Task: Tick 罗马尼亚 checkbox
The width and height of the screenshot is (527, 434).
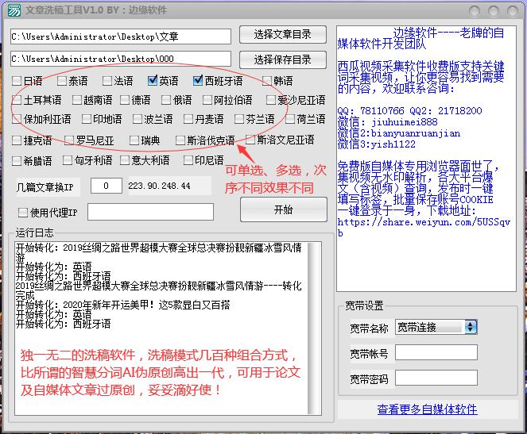Action: [69, 140]
